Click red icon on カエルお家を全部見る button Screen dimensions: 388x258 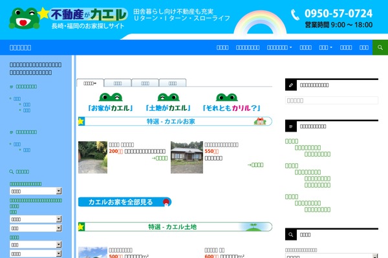click(x=166, y=202)
